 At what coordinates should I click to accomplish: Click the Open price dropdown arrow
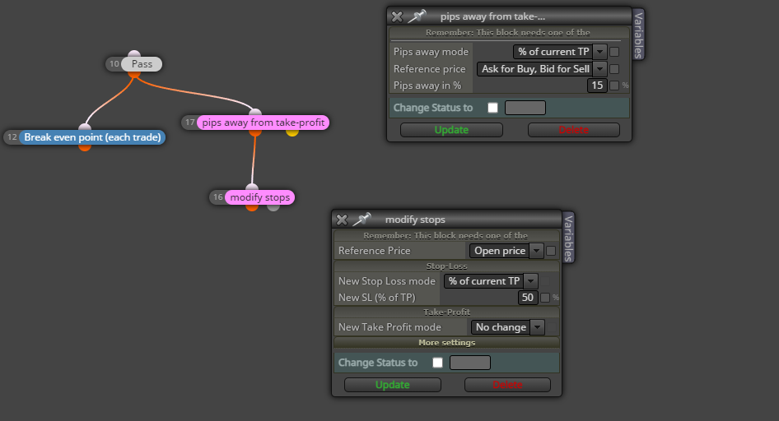(537, 251)
